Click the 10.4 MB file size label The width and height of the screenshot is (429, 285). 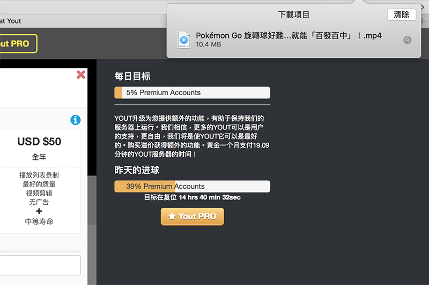(209, 44)
